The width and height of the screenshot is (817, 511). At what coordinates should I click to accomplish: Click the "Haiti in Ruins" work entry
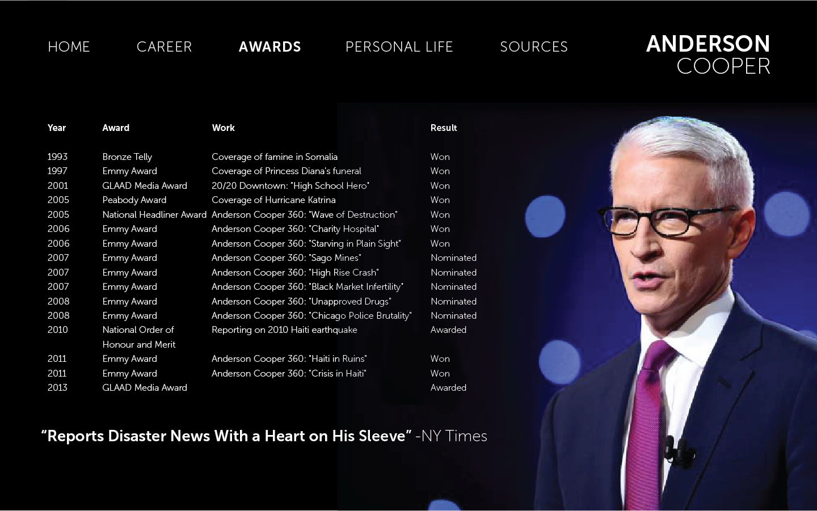(x=289, y=358)
